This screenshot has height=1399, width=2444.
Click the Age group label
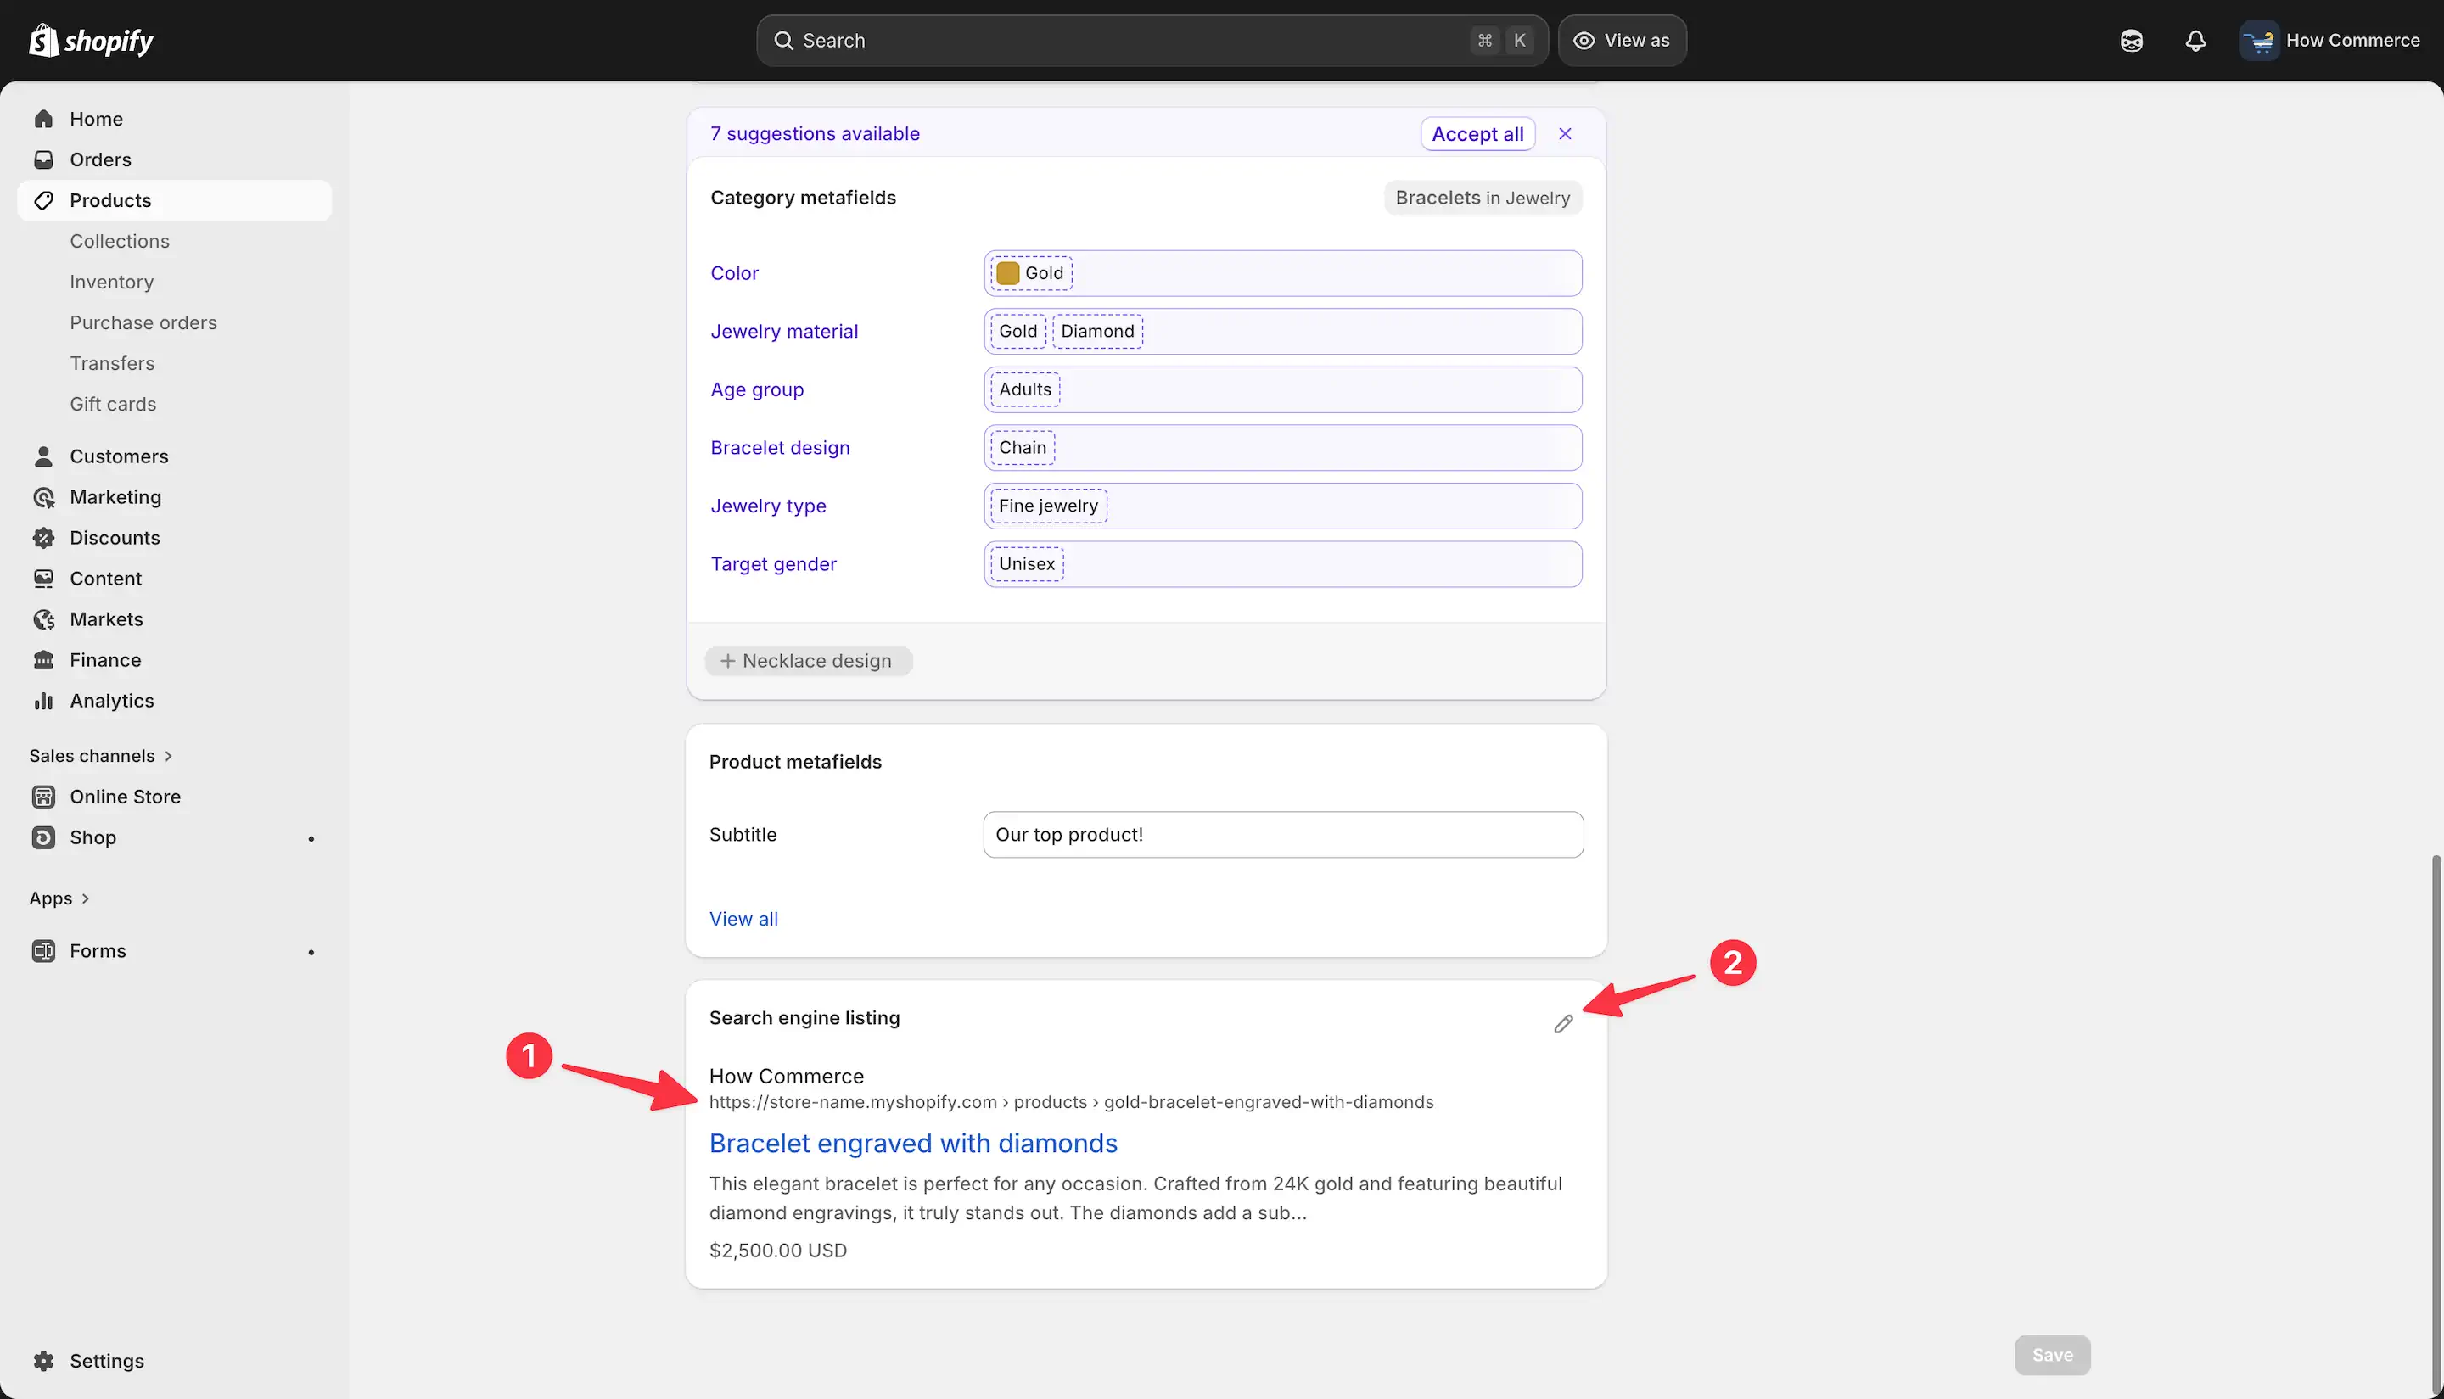(x=757, y=390)
